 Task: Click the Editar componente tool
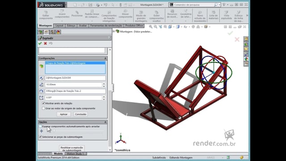(x=46, y=15)
